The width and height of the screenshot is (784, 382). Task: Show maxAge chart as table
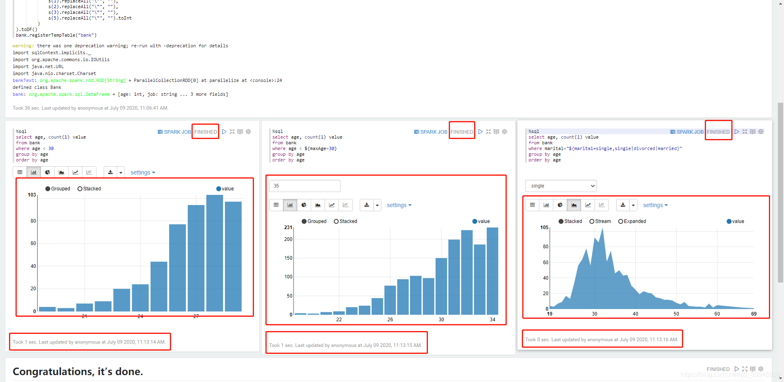pyautogui.click(x=276, y=205)
